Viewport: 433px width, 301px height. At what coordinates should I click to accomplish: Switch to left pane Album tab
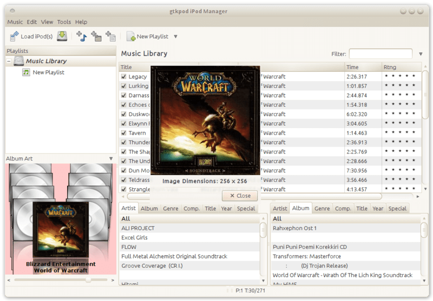[x=149, y=209]
